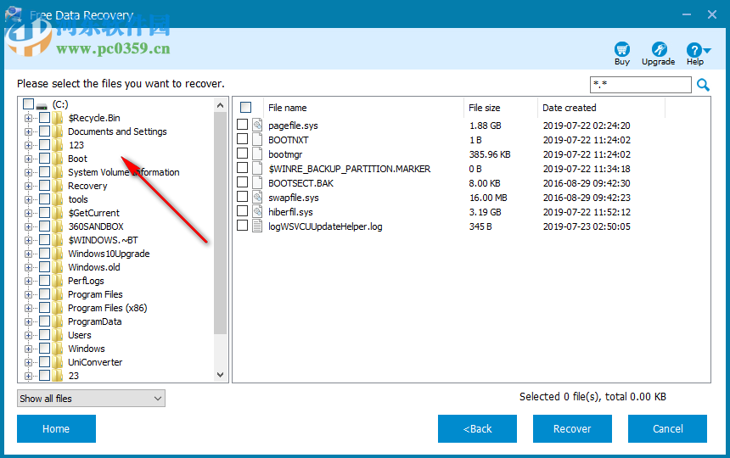Go back with the <Back button
The height and width of the screenshot is (458, 730).
pyautogui.click(x=477, y=428)
